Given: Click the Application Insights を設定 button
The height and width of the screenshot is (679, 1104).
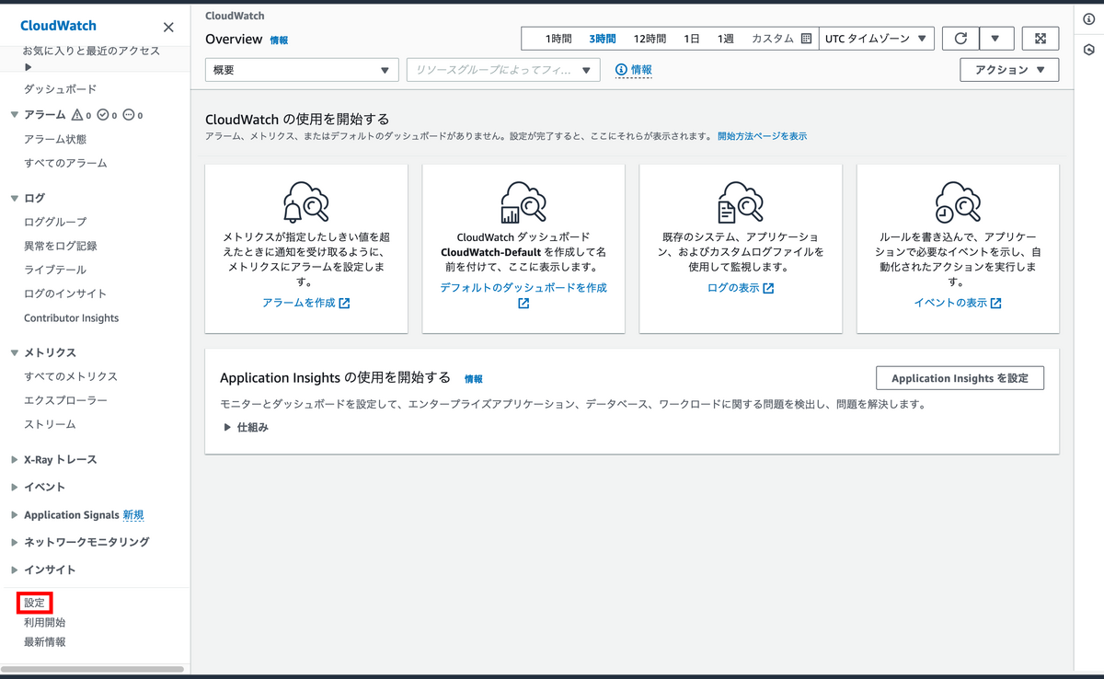Looking at the screenshot, I should click(960, 378).
